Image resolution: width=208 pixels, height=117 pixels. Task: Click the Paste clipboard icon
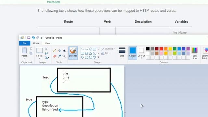[x=24, y=50]
